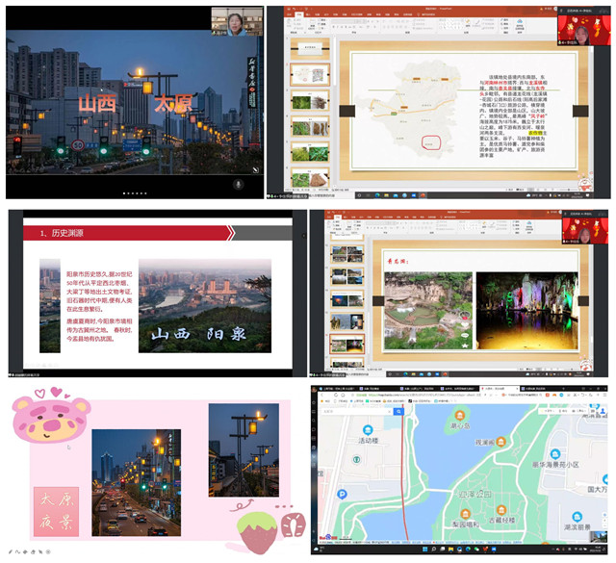Viewport: 616px width, 563px height.
Task: Click the '1、历史渊源' section header
Action: pos(62,233)
